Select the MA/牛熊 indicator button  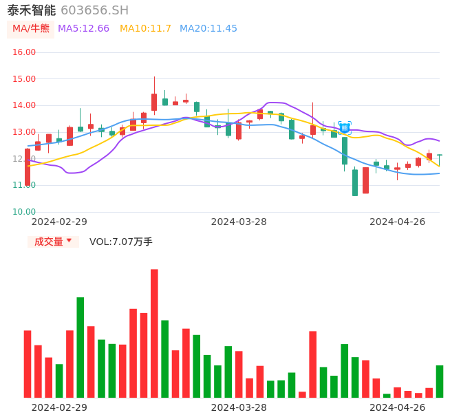click(31, 29)
